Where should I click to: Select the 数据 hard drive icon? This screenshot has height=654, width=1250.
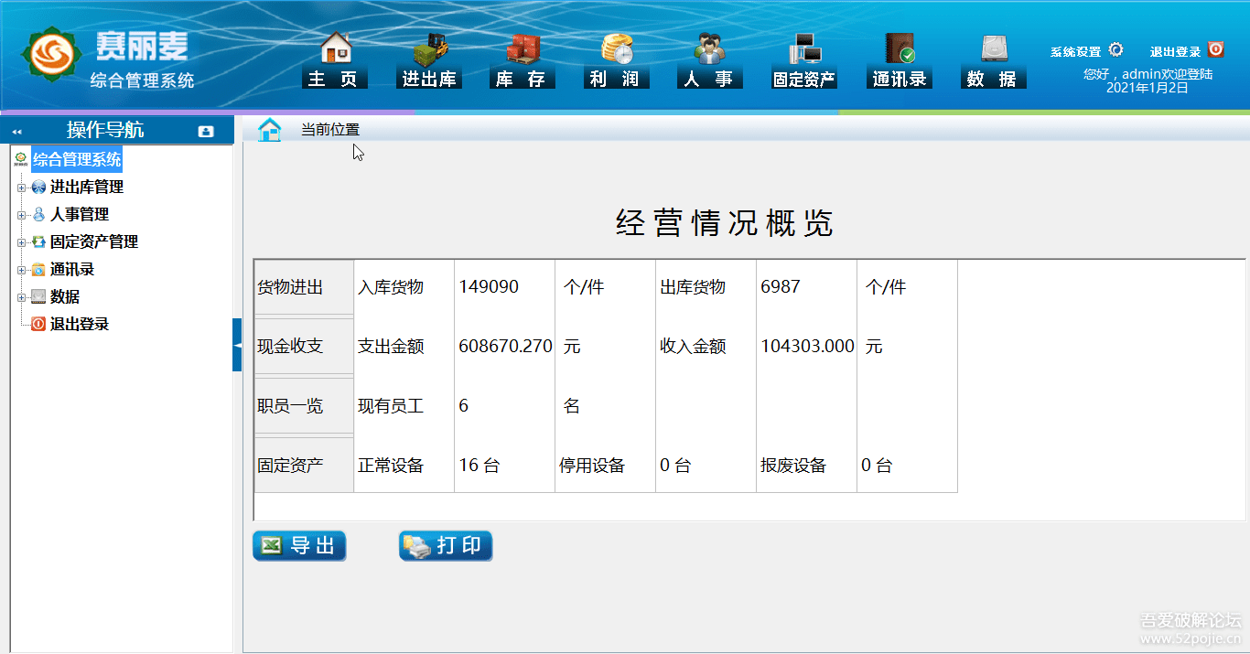click(x=994, y=49)
